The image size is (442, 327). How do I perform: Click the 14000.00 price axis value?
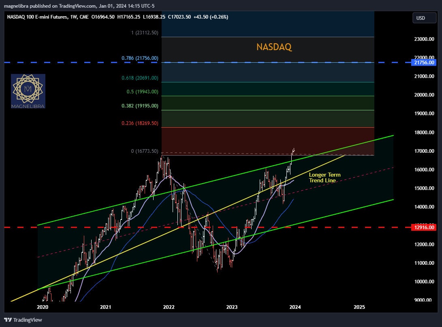424,207
